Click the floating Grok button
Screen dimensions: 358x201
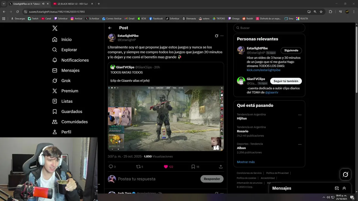345,174
